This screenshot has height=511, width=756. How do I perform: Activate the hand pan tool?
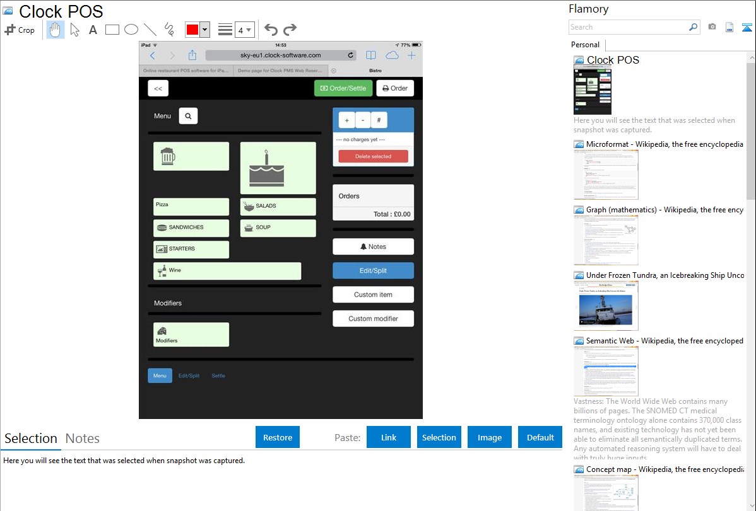point(55,30)
